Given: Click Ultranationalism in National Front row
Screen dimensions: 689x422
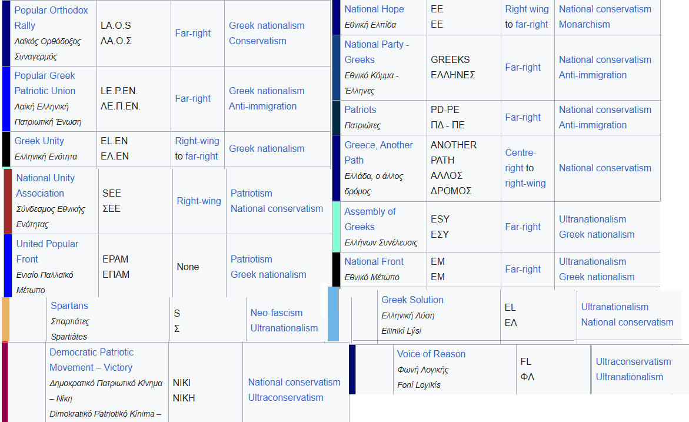Looking at the screenshot, I should click(593, 261).
